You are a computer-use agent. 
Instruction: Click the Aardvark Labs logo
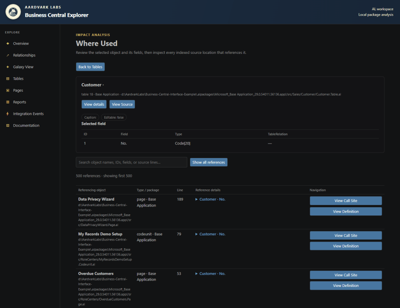click(x=13, y=12)
